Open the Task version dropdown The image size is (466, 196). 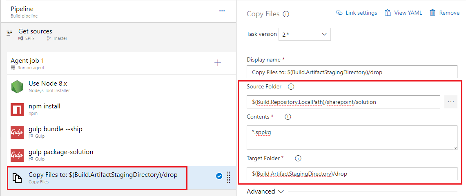pyautogui.click(x=304, y=35)
